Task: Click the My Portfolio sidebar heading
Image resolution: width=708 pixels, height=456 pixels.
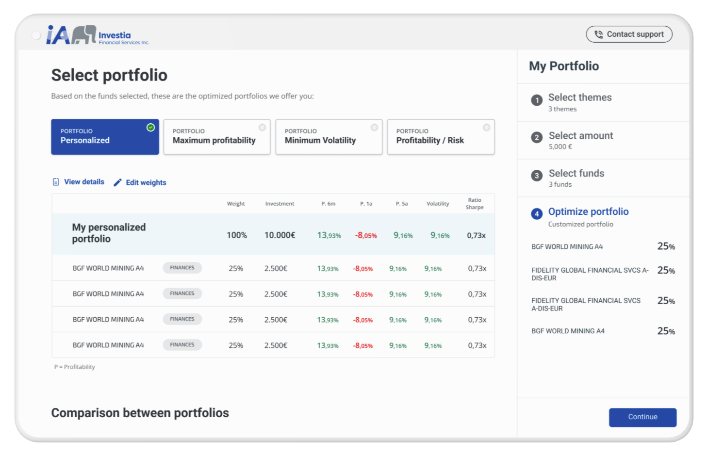Action: pos(564,66)
